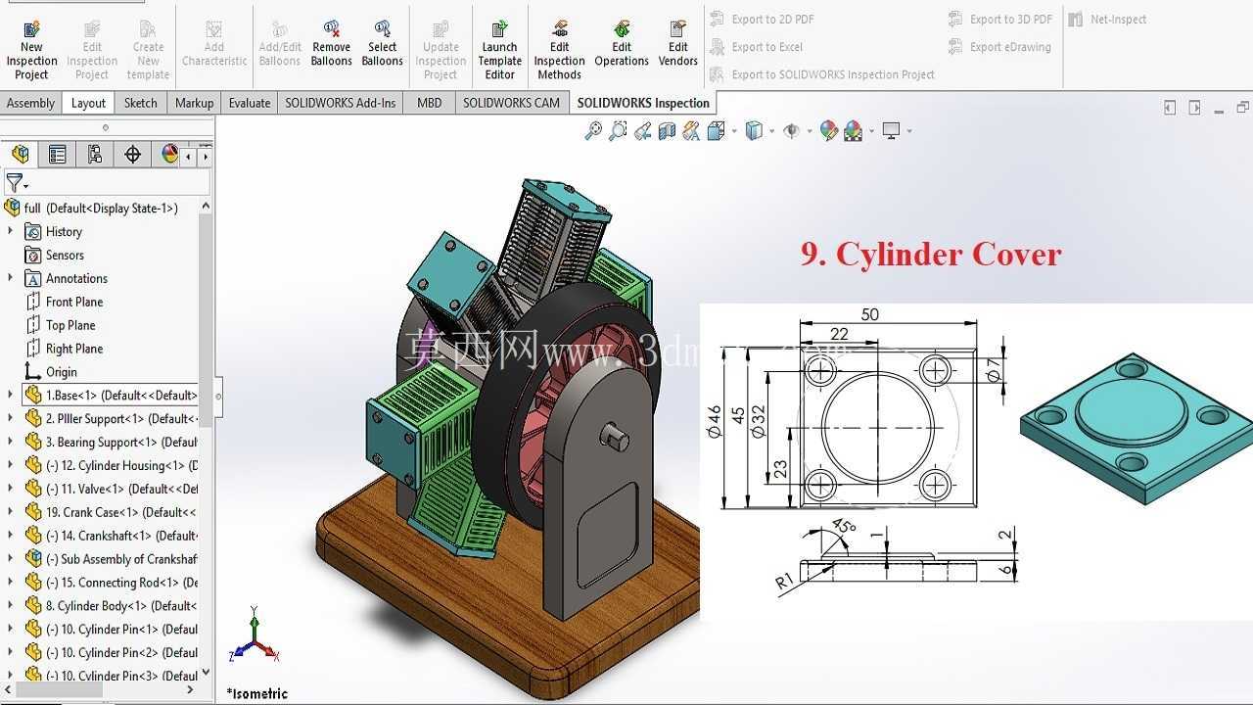The image size is (1253, 705).
Task: Open Edit Inspection Methods
Action: 560,49
